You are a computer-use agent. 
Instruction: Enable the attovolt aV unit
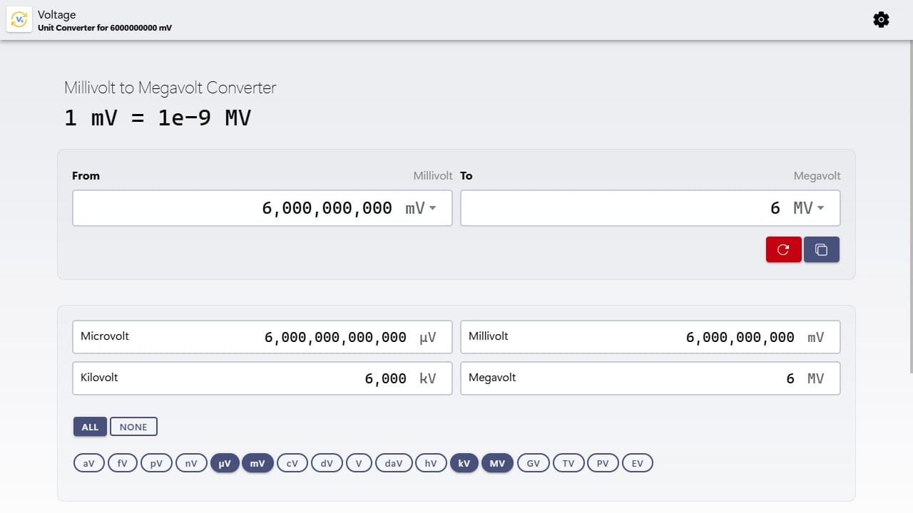click(88, 462)
